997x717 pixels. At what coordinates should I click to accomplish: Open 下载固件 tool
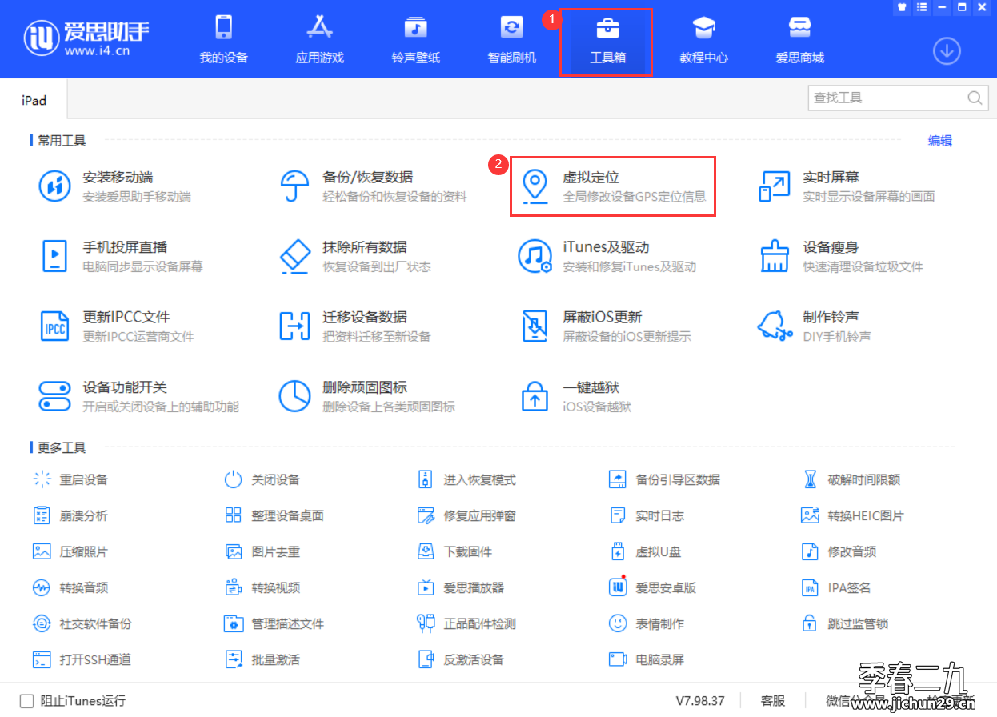point(454,551)
